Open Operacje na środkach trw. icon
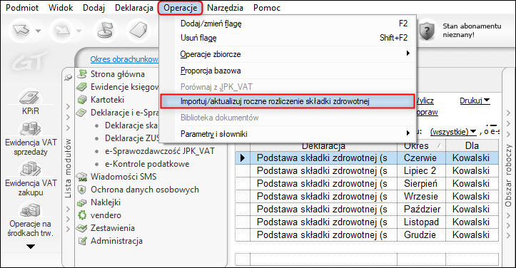This screenshot has width=516, height=268. [31, 219]
